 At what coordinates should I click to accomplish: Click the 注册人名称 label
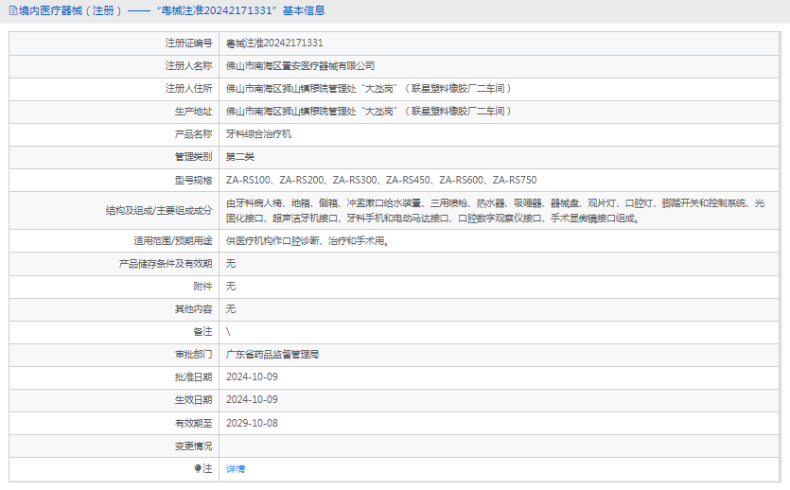click(x=189, y=66)
